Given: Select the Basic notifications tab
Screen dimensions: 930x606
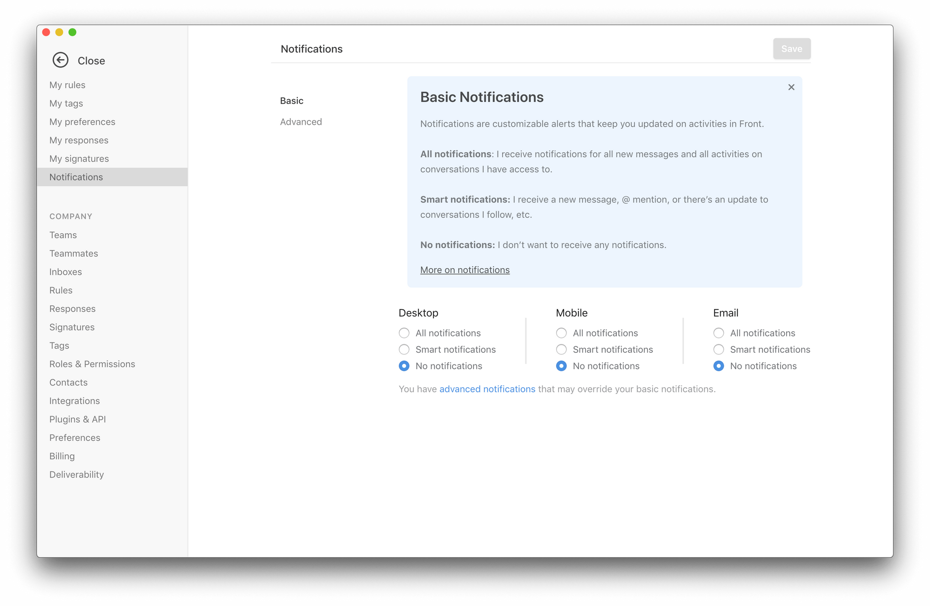Looking at the screenshot, I should 291,101.
